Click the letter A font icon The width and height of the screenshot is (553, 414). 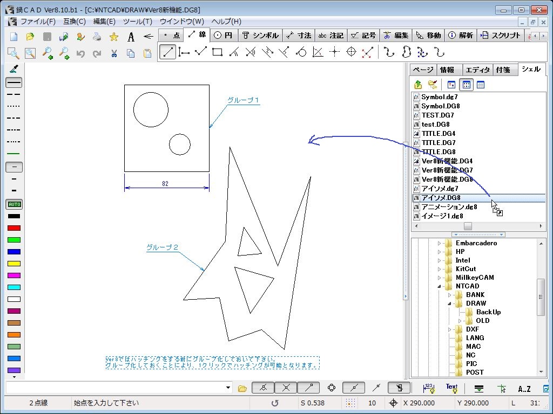coord(131,36)
